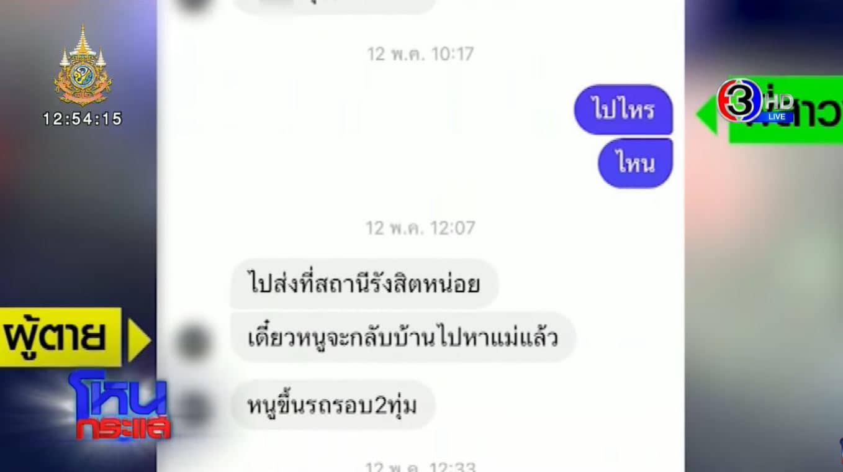Select the หนูขึ้นรถรอบ2ทุ่ม message bubble
This screenshot has height=472, width=843.
332,406
